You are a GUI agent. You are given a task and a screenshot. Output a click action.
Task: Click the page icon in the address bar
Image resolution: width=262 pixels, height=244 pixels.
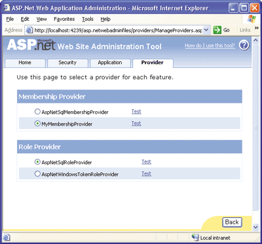pos(29,30)
